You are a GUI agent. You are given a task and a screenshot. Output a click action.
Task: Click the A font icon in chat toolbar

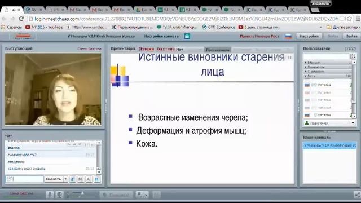89,179
